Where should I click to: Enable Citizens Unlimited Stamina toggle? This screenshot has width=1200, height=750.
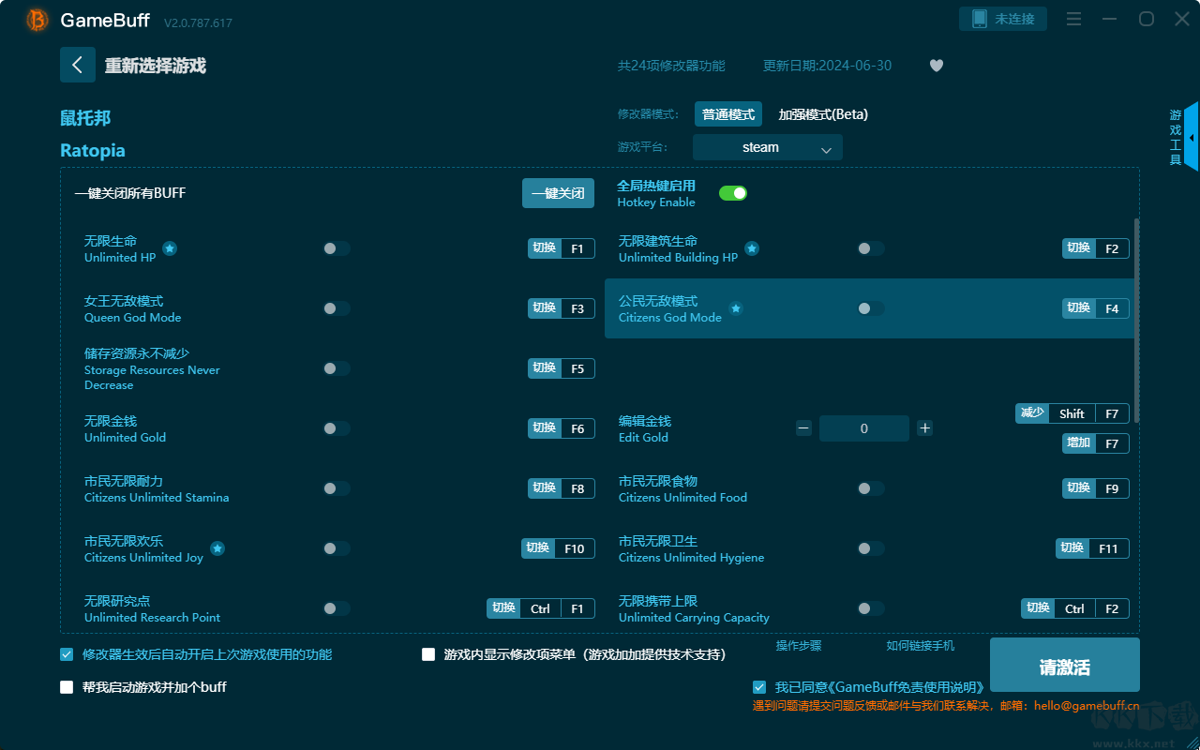[337, 488]
